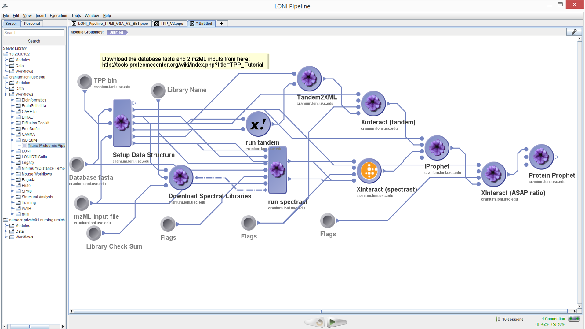Click library panel horizontal scrollbar thumb
Viewport: 585px width, 329px height.
pos(30,327)
